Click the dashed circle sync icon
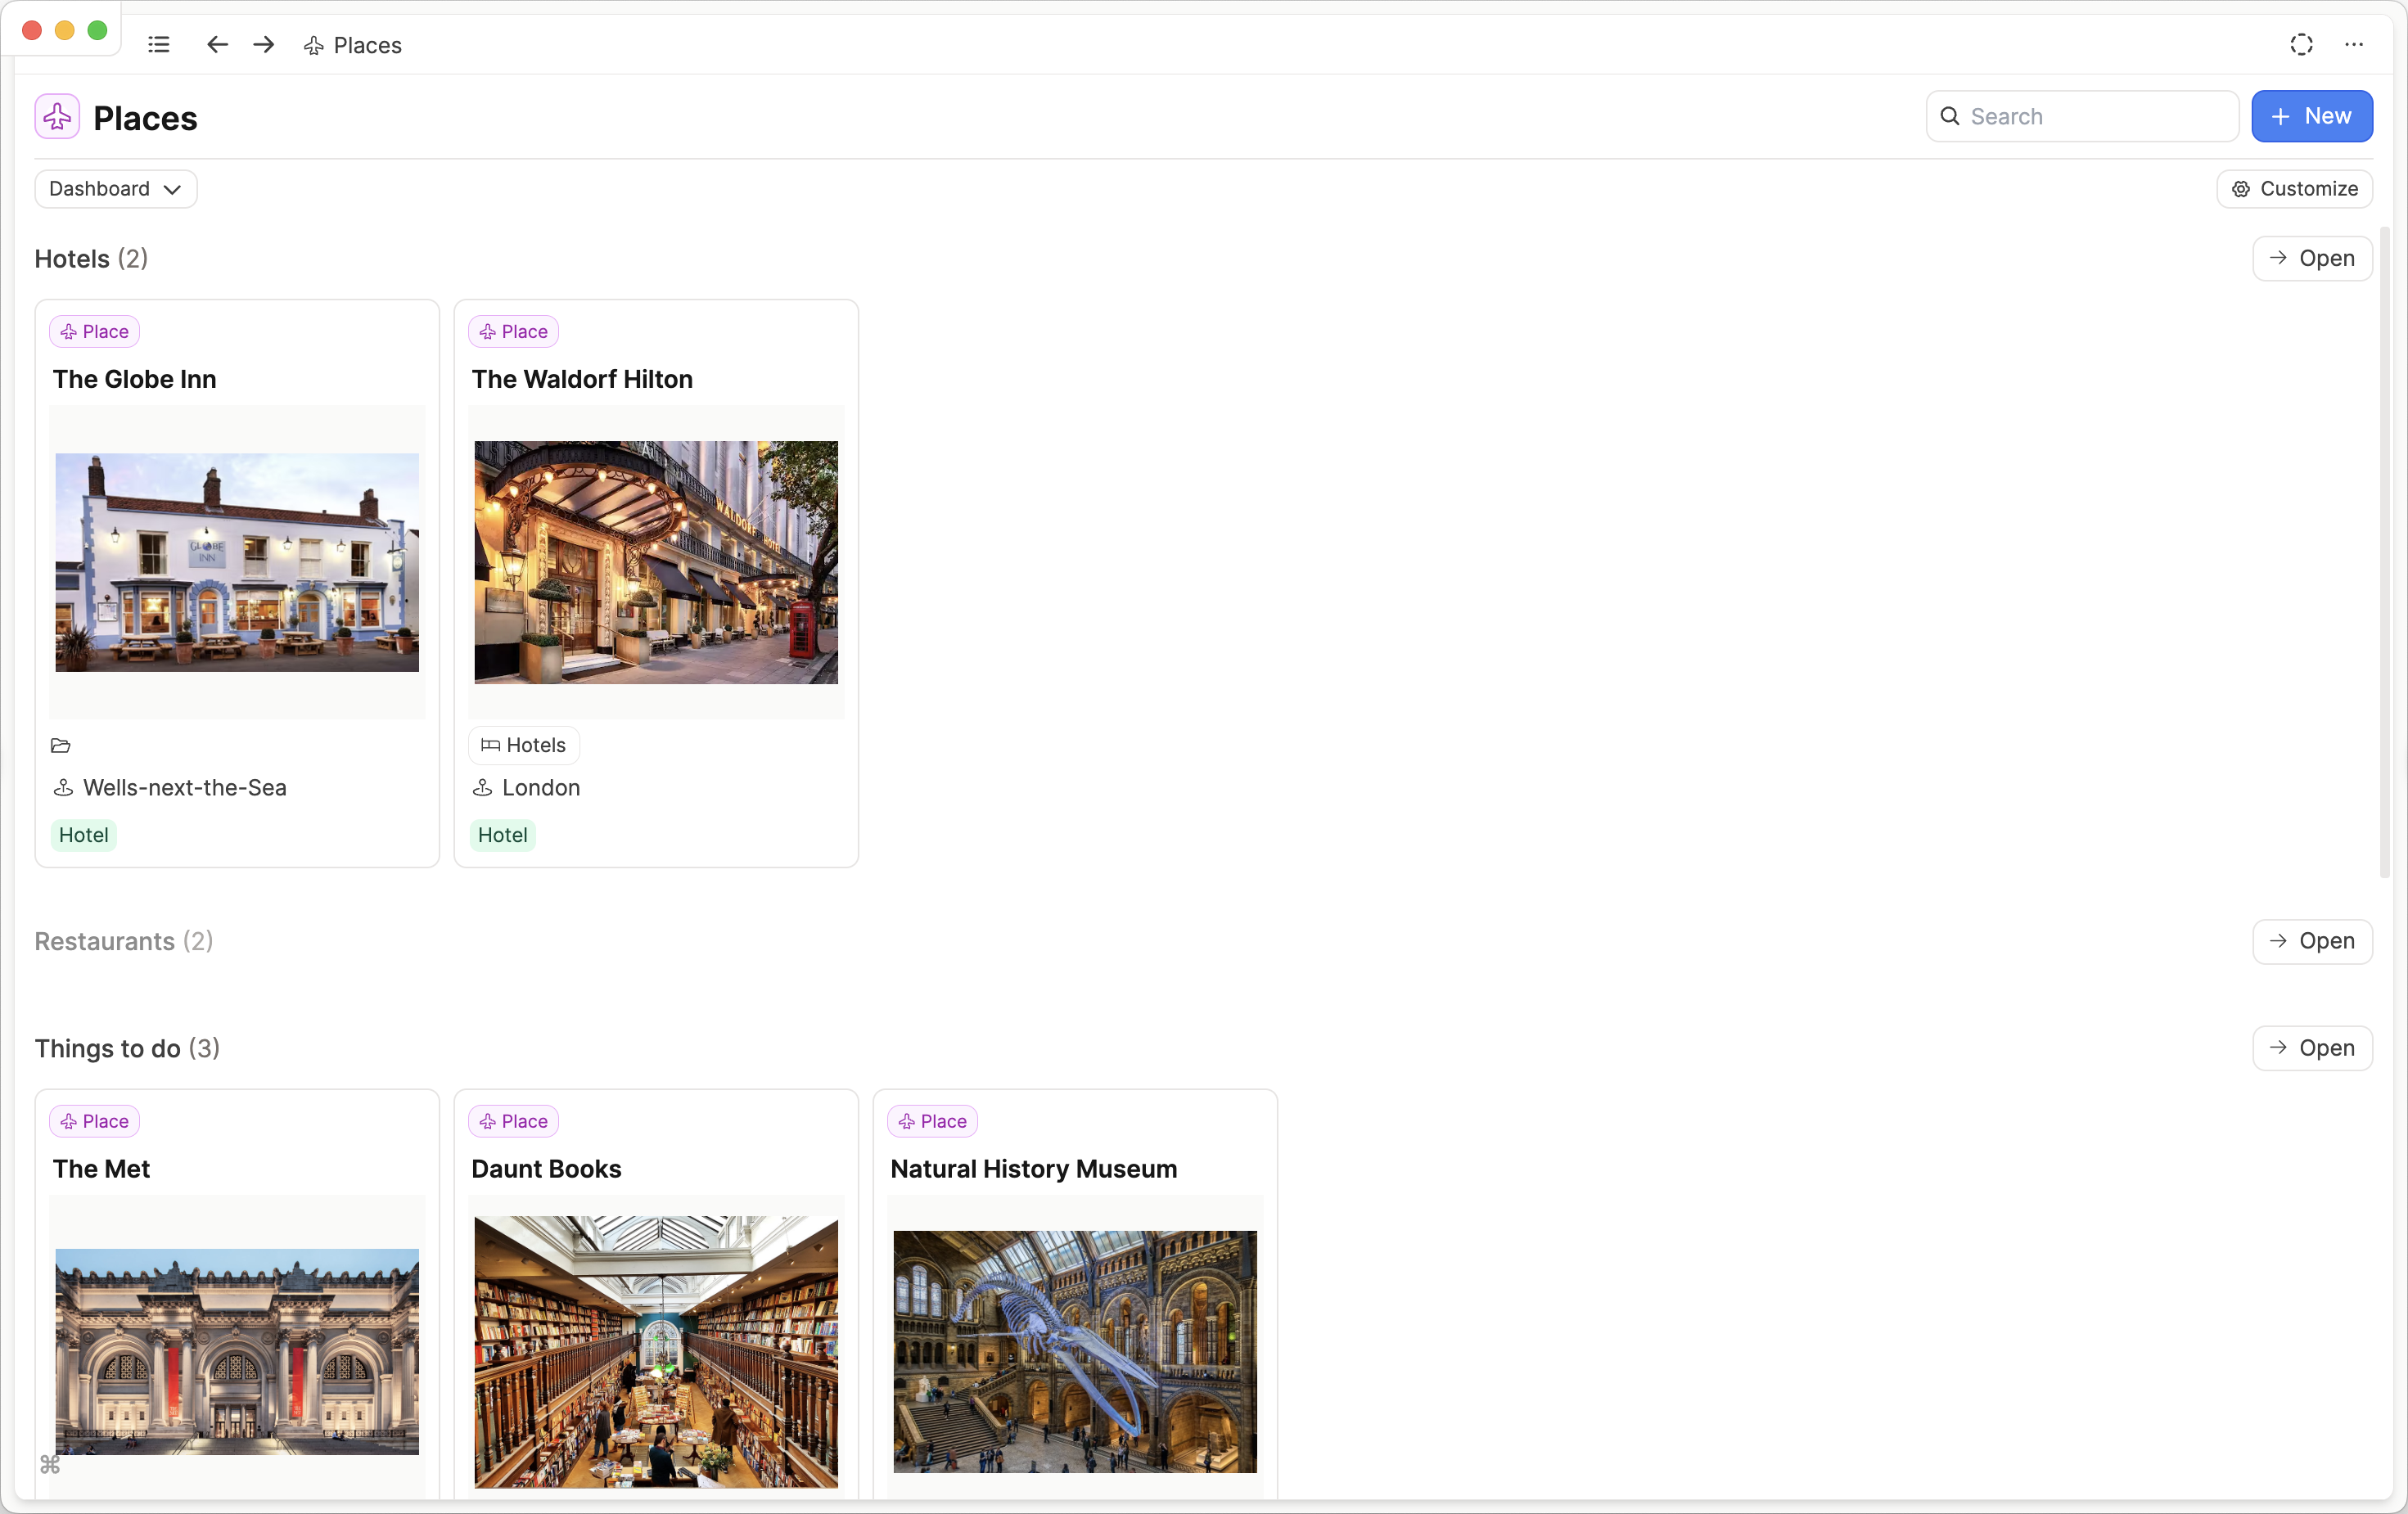 click(x=2301, y=45)
